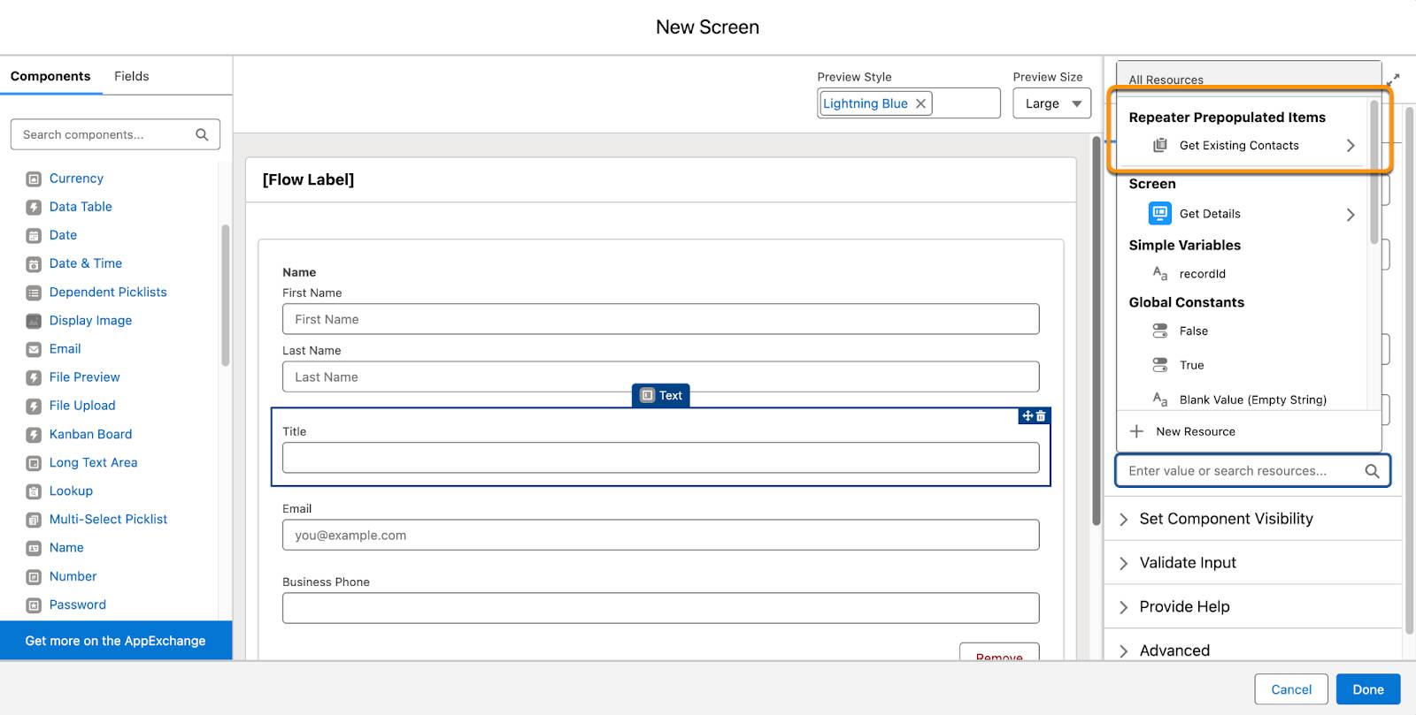This screenshot has height=715, width=1416.
Task: Add the Lookup component link
Action: tap(71, 491)
